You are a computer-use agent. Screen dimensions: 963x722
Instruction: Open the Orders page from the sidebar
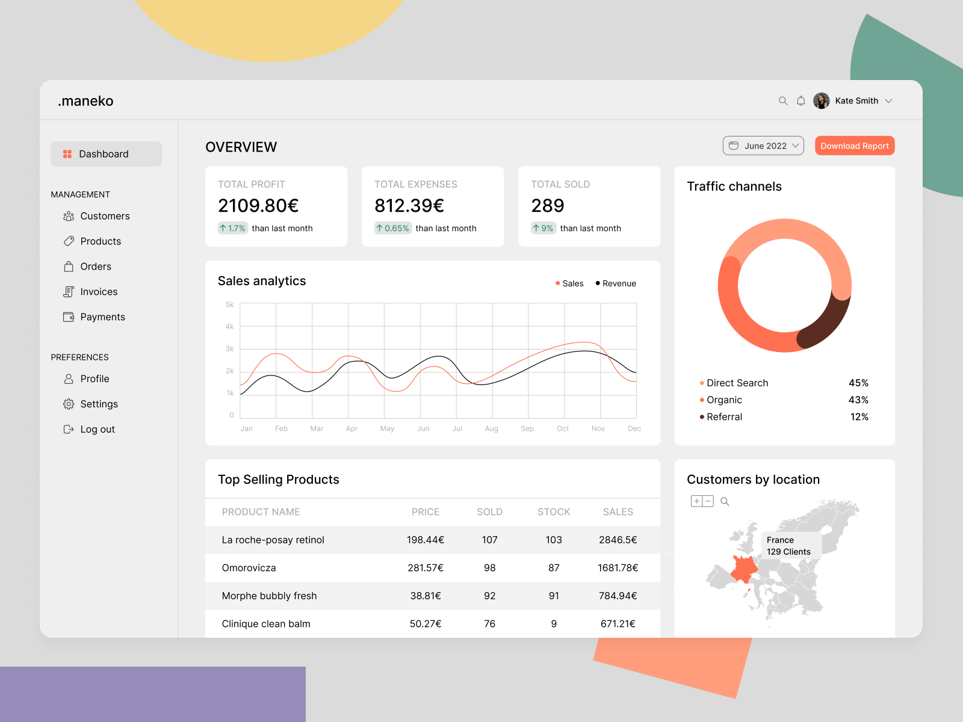tap(68, 267)
